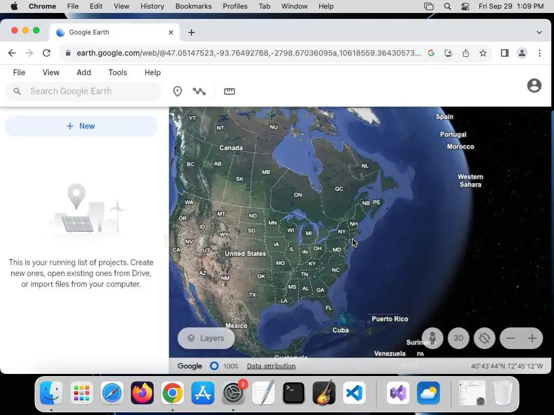Screen dimensions: 554x415
Task: Open the Chrome three-dot menu
Action: [x=539, y=53]
